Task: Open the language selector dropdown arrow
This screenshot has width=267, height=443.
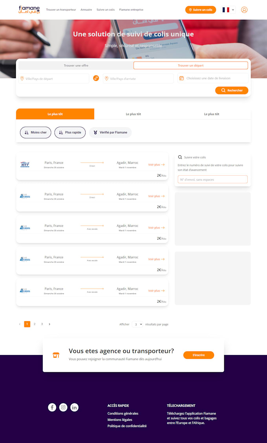Action: coord(233,9)
